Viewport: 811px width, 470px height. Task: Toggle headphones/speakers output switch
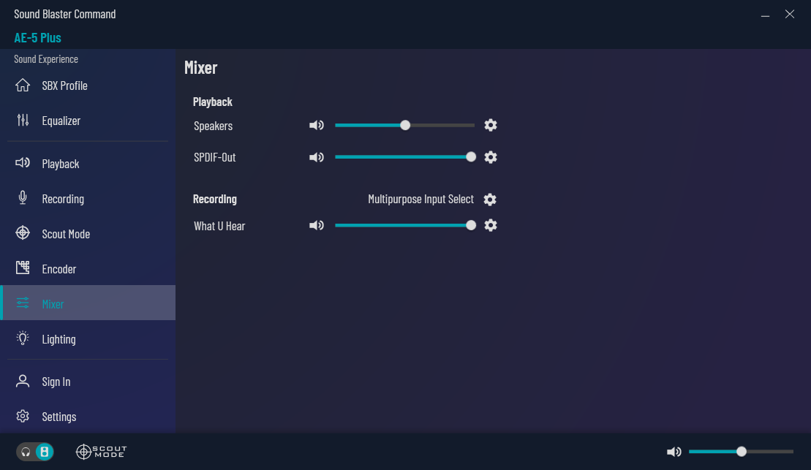pyautogui.click(x=34, y=452)
